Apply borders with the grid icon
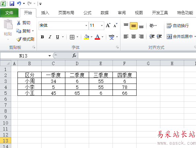The width and height of the screenshot is (196, 148). (72, 37)
